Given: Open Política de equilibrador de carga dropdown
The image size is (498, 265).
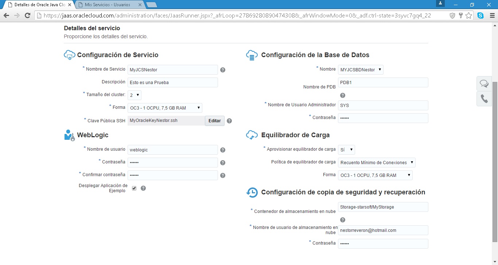Looking at the screenshot, I should click(377, 163).
